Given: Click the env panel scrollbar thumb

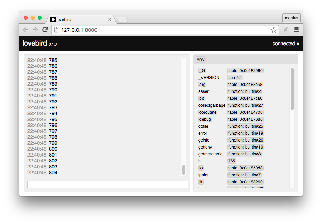Looking at the screenshot, I should (292, 89).
